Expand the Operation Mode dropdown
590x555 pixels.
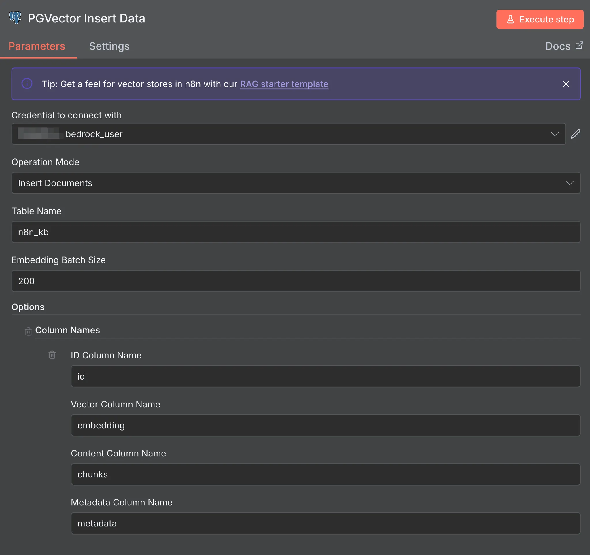296,183
